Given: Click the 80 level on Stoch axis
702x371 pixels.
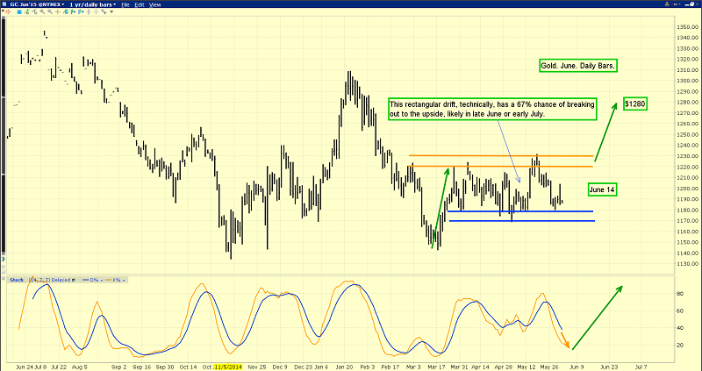Looking at the screenshot, I should point(682,294).
